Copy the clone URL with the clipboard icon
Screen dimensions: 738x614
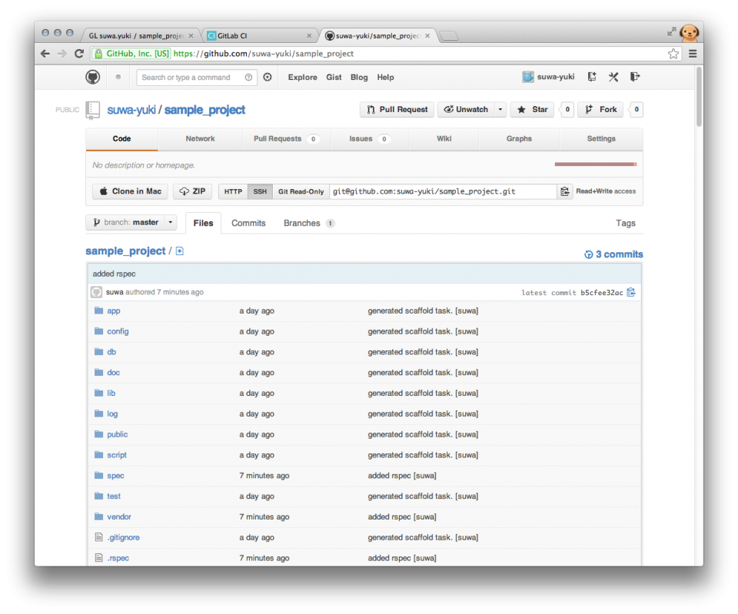tap(565, 191)
